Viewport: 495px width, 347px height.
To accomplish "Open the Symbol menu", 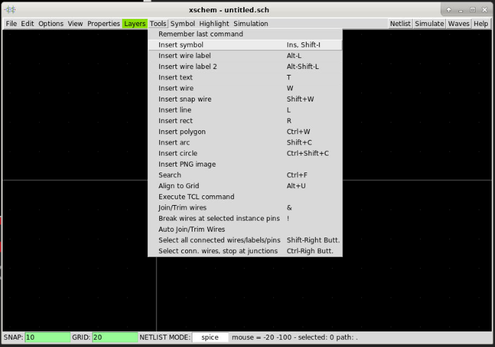I will pyautogui.click(x=183, y=23).
